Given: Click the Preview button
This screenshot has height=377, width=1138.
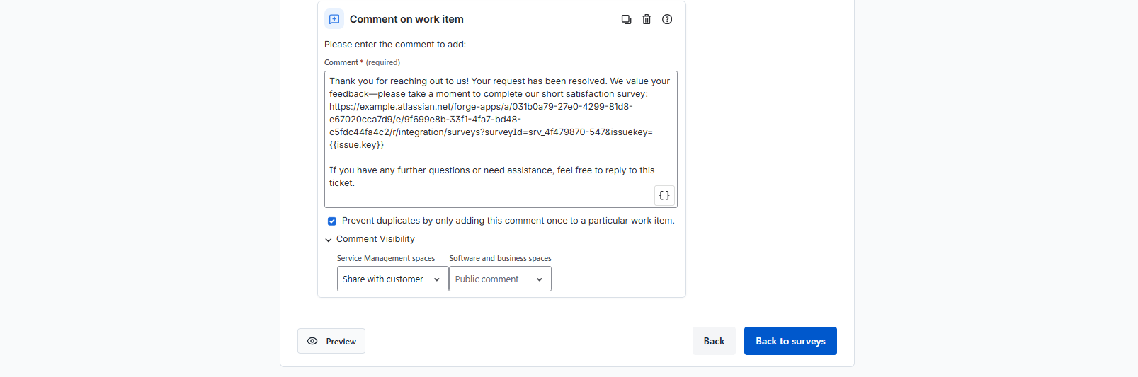Looking at the screenshot, I should pos(331,341).
